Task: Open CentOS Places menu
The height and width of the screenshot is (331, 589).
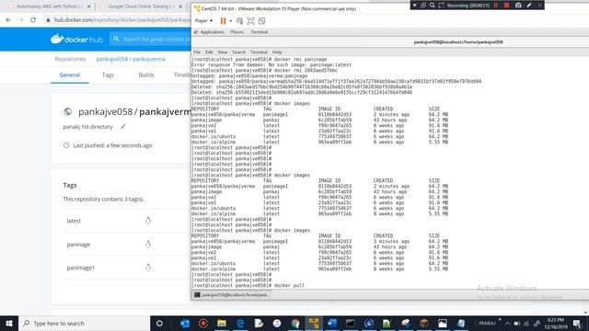Action: 237,32
